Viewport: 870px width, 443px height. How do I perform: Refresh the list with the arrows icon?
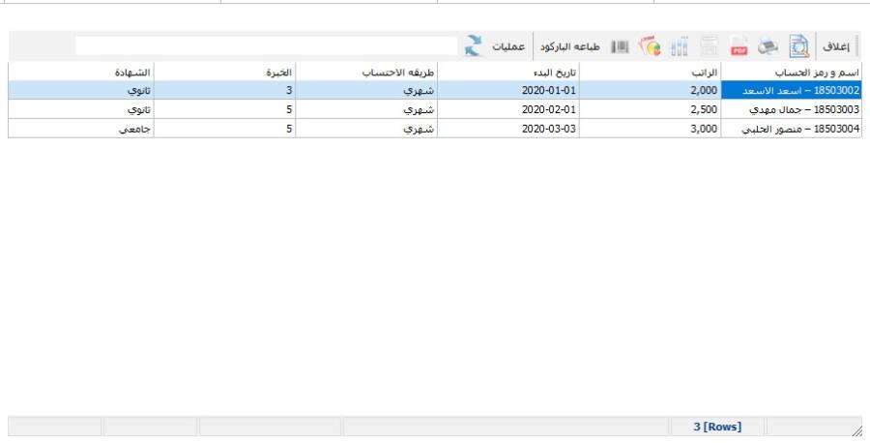tap(473, 46)
